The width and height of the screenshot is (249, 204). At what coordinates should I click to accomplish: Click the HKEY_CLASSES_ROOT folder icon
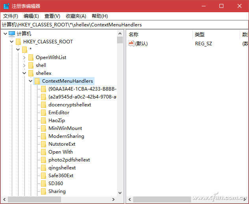18,42
